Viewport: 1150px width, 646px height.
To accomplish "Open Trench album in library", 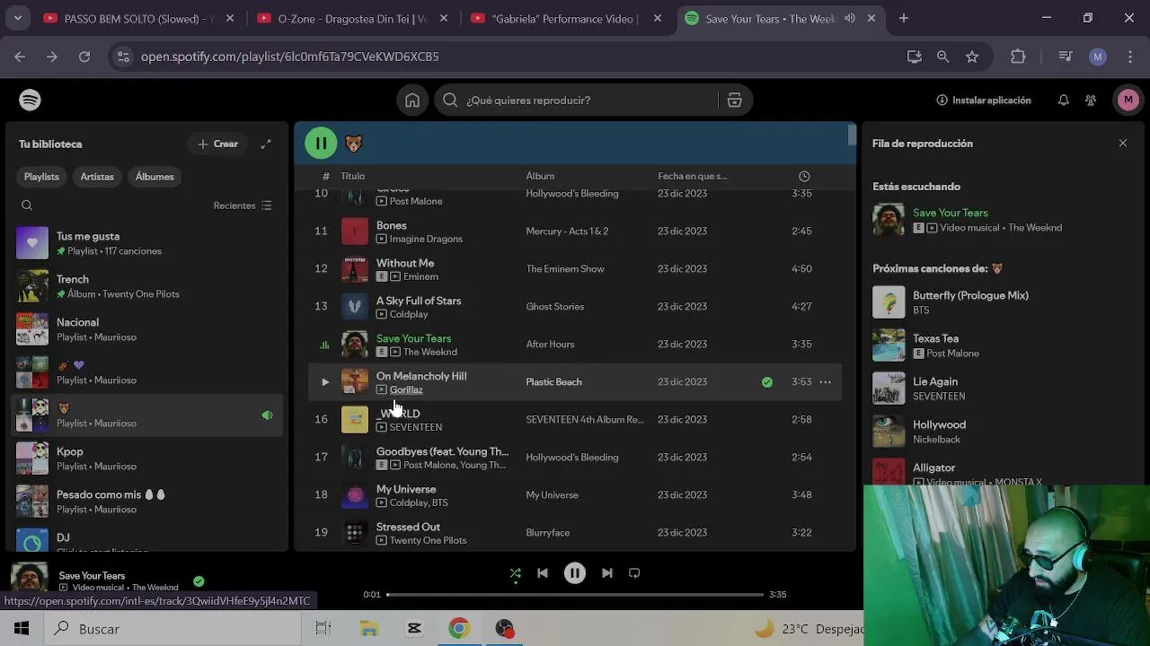I will click(x=147, y=286).
